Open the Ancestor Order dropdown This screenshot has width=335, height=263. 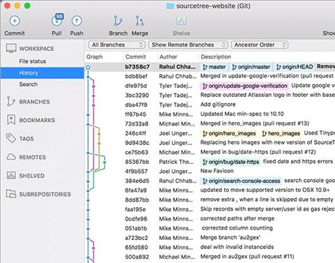[260, 45]
